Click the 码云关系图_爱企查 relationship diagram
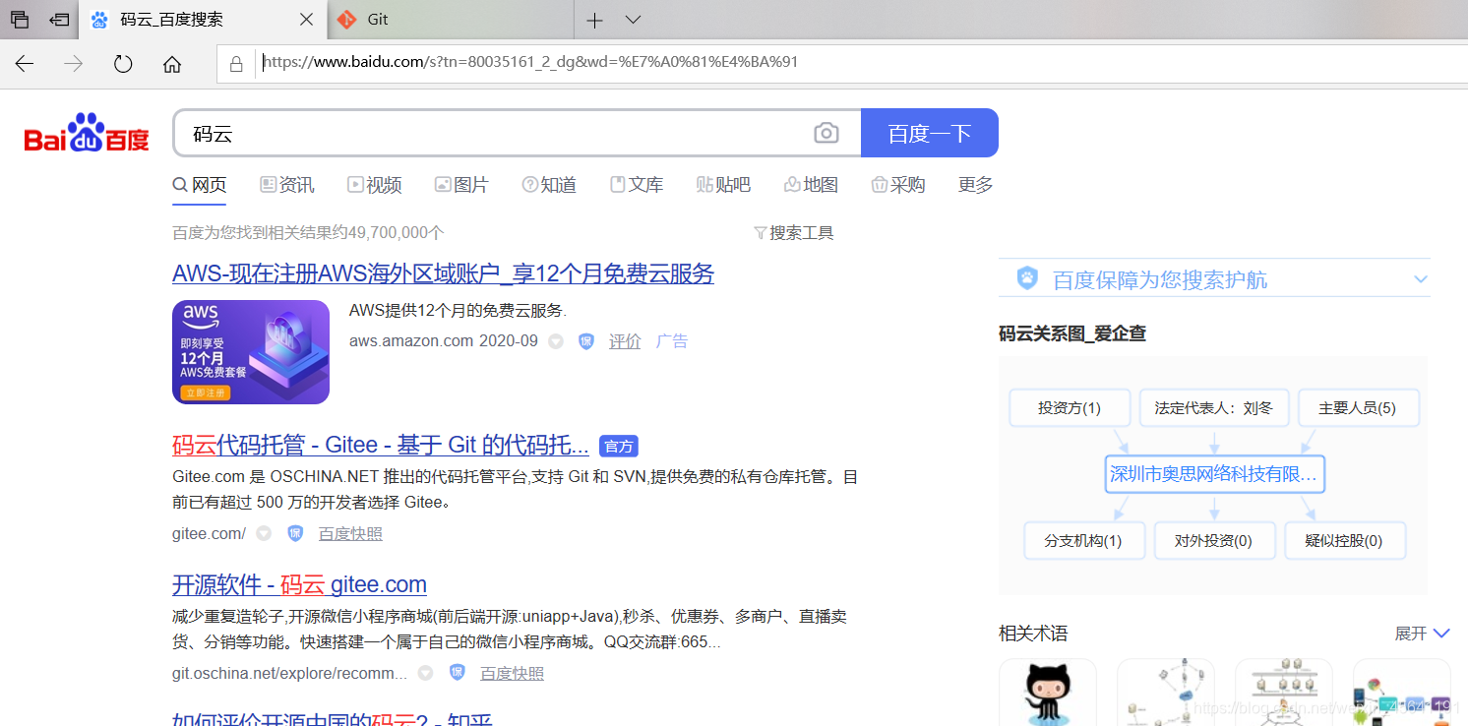 point(1213,475)
